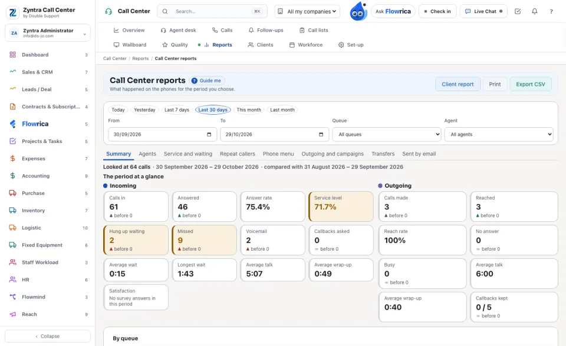Open the Inventory truck icon
This screenshot has height=346, width=566.
12,210
